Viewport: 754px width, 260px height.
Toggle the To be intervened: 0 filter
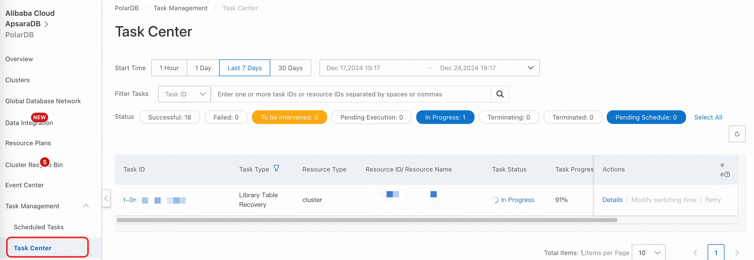pyautogui.click(x=289, y=117)
